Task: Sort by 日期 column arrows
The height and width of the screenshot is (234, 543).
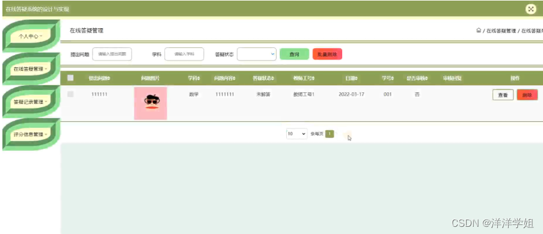Action: pos(357,79)
